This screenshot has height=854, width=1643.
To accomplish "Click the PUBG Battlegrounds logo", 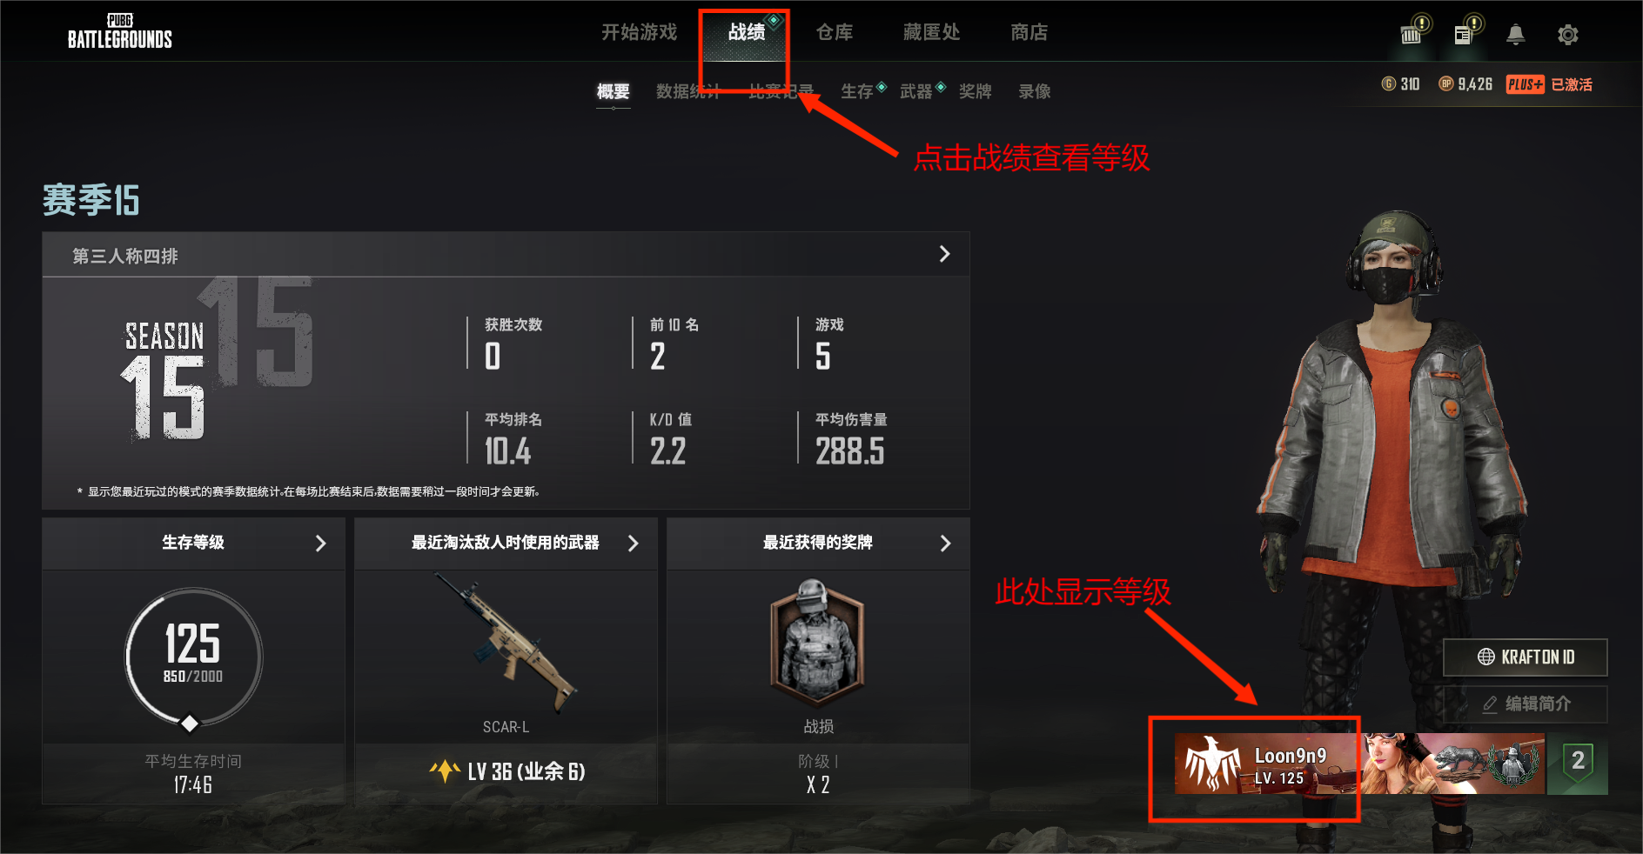I will (120, 31).
